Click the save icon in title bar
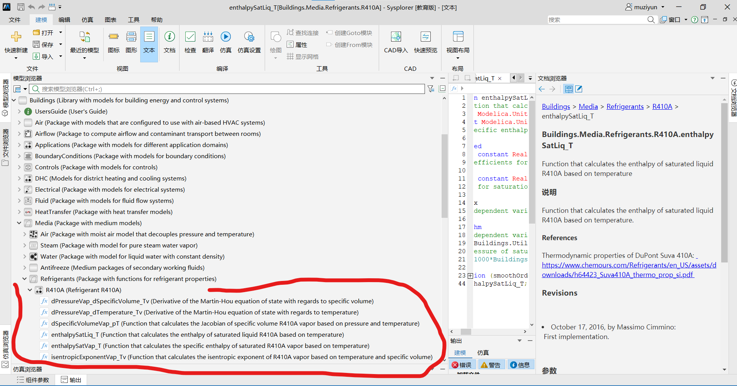The image size is (737, 386). point(21,7)
